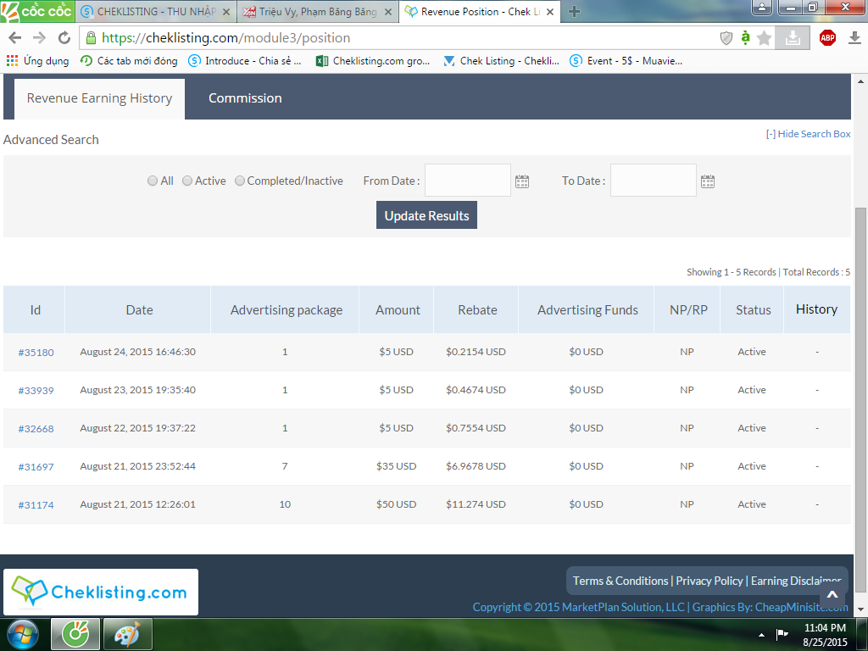Select the All radio button
Screen dimensions: 868x651
point(153,181)
